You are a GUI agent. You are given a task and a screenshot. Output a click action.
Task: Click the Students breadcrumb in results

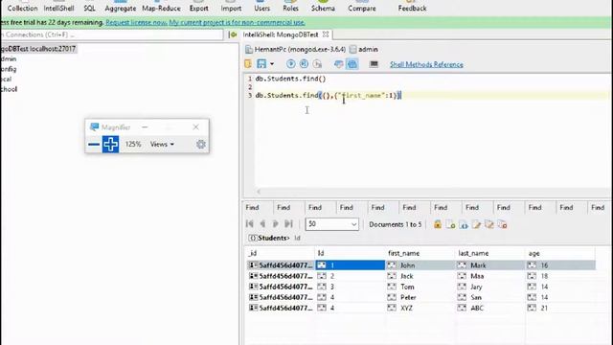(273, 238)
